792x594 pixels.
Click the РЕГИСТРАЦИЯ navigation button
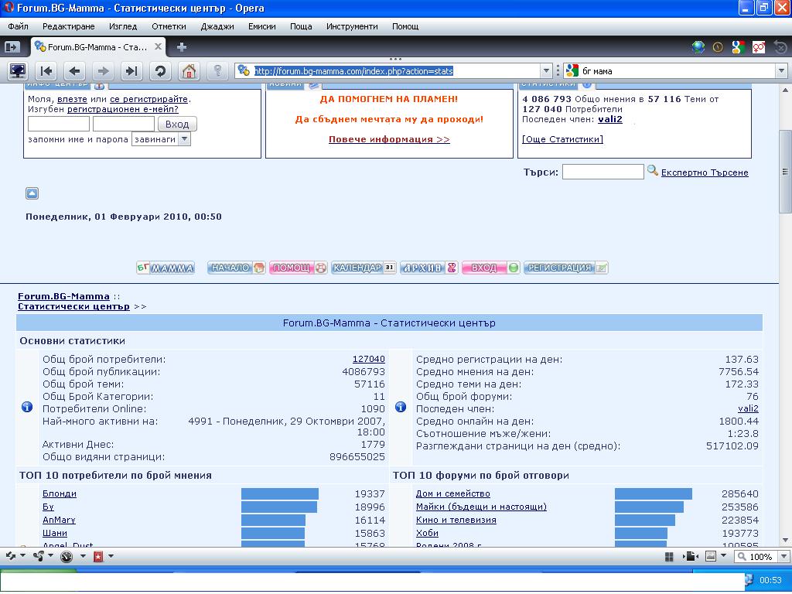click(566, 268)
